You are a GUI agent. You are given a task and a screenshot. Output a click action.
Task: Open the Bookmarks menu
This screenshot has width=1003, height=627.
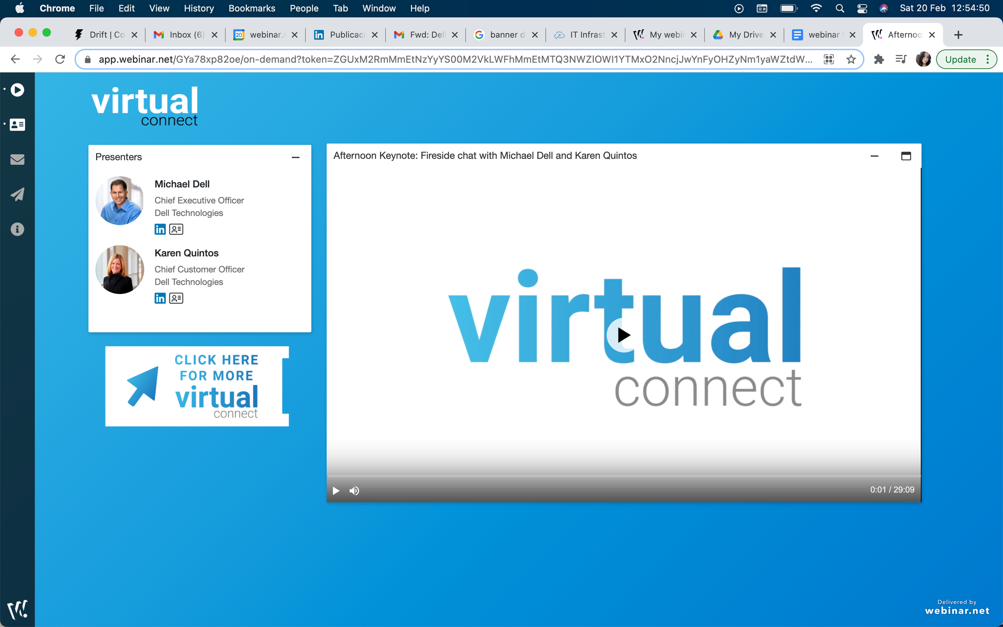pos(252,8)
